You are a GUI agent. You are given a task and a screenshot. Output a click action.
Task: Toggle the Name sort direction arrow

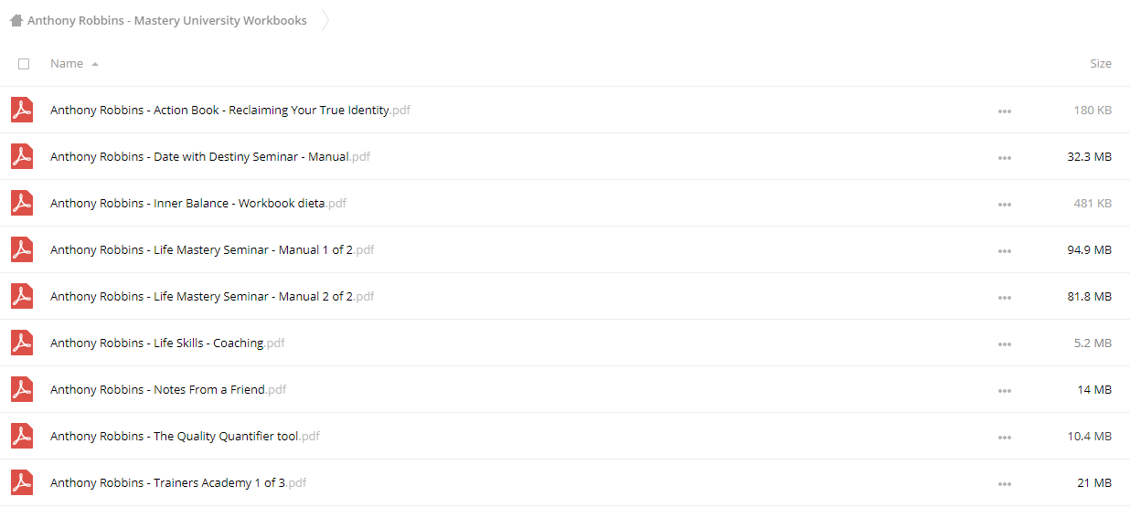[95, 64]
